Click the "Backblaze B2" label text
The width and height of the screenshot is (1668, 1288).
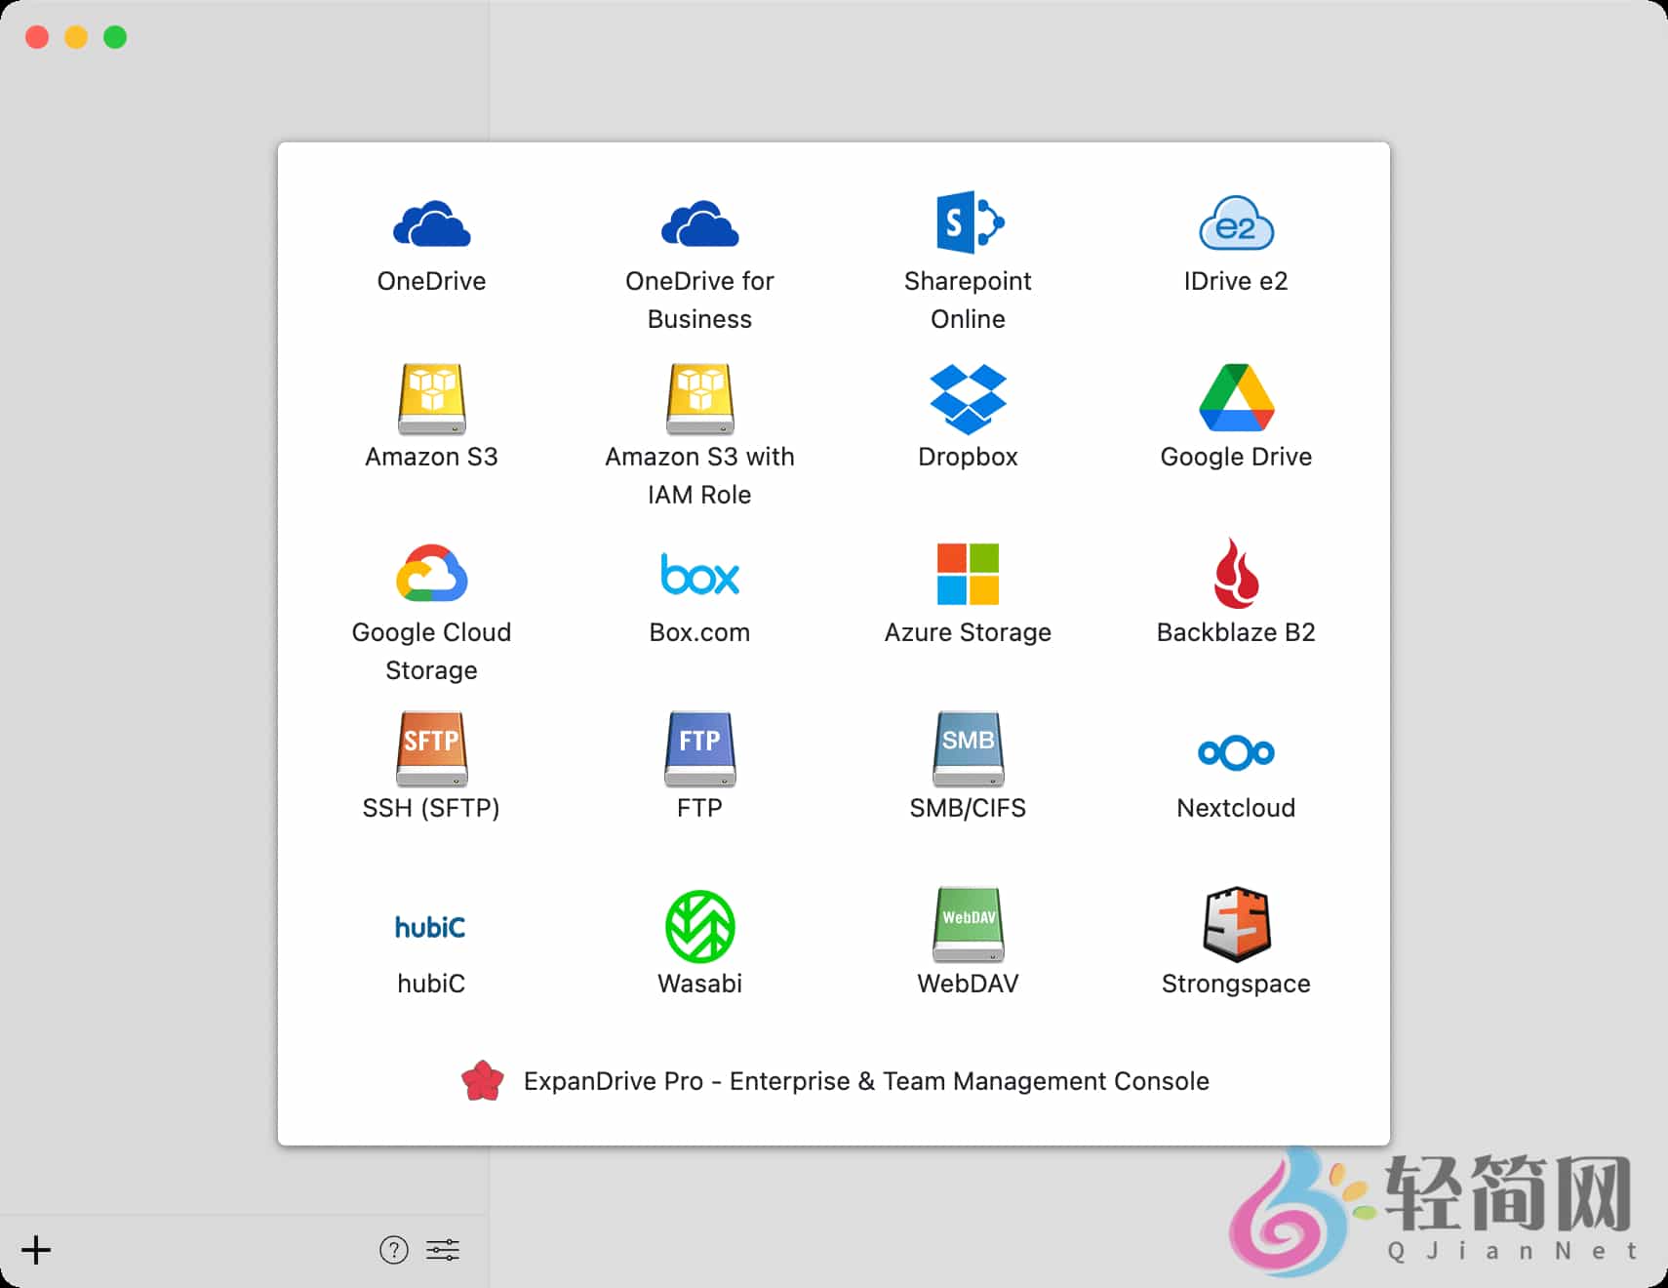coord(1236,632)
